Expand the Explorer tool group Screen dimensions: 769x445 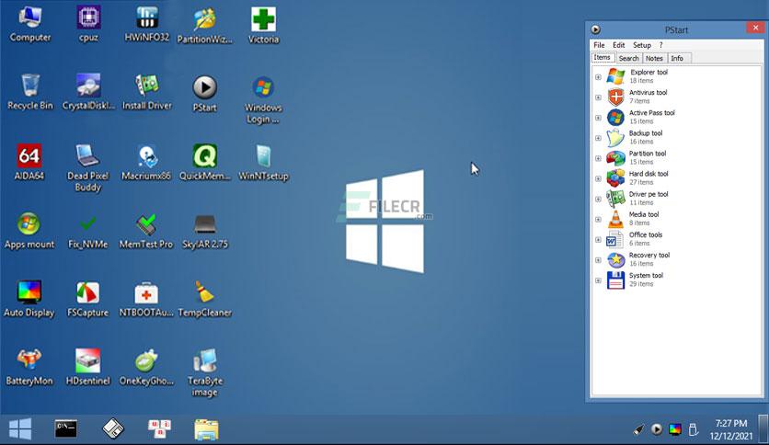598,77
